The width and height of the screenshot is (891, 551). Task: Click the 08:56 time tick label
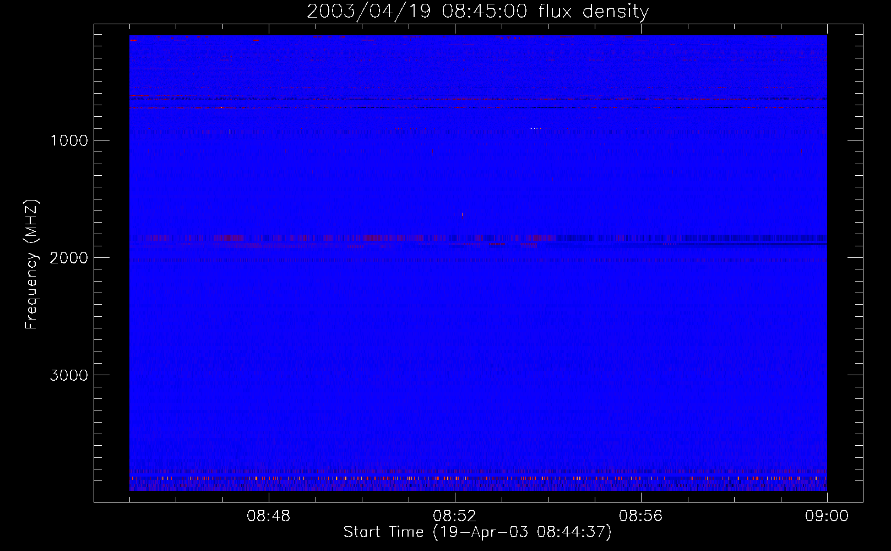pyautogui.click(x=641, y=516)
